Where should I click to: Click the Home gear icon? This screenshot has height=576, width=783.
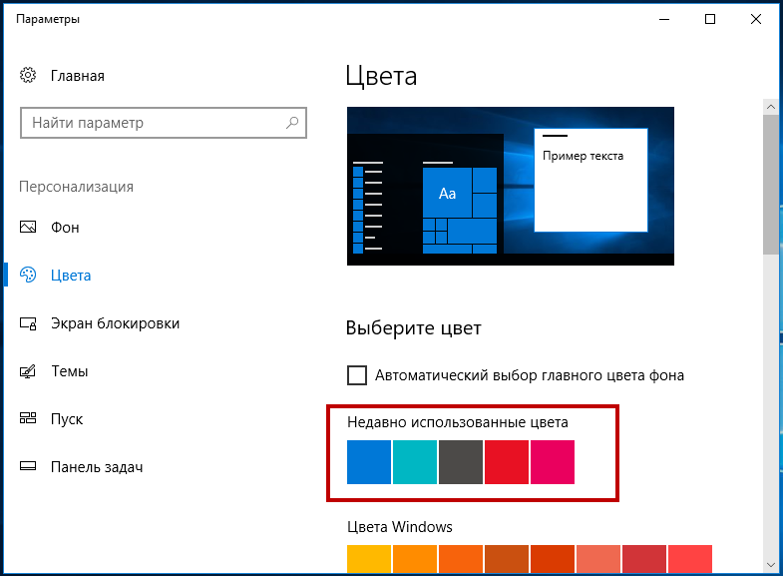[29, 76]
